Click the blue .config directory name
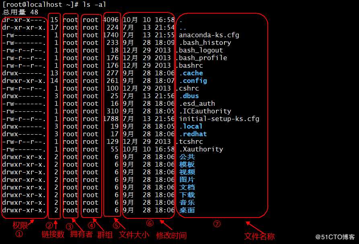The width and height of the screenshot is (359, 244). 193,81
